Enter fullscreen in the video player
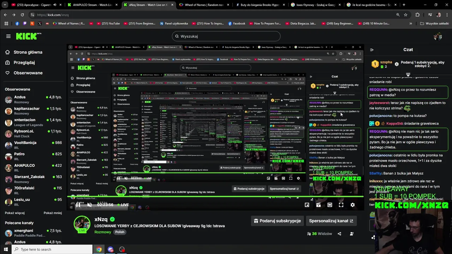 [x=341, y=205]
